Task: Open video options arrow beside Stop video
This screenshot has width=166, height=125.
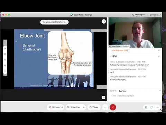Action: (x=84, y=107)
